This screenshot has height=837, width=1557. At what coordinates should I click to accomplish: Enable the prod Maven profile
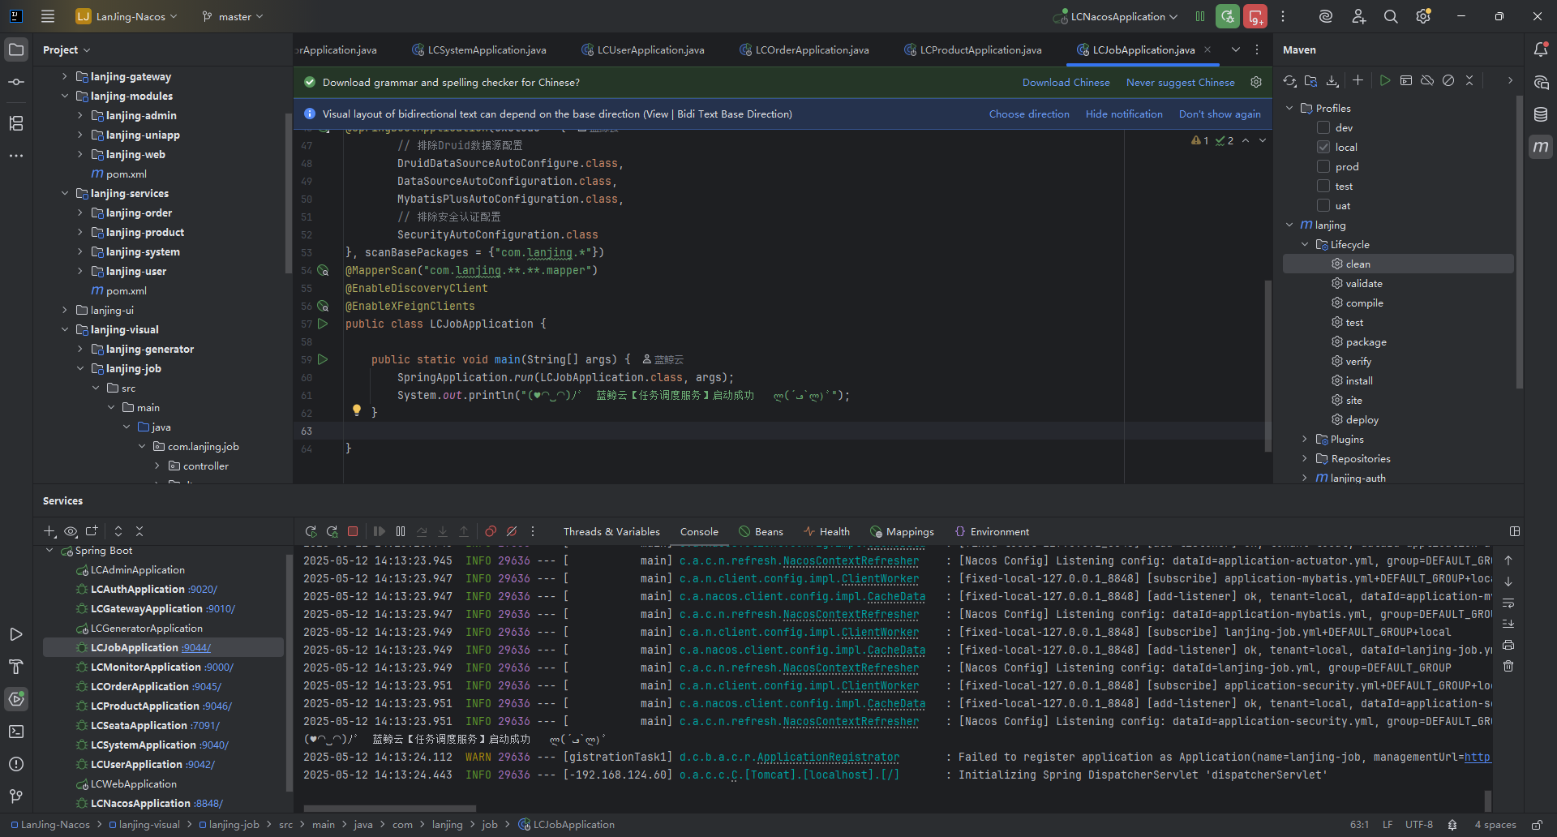(1323, 166)
